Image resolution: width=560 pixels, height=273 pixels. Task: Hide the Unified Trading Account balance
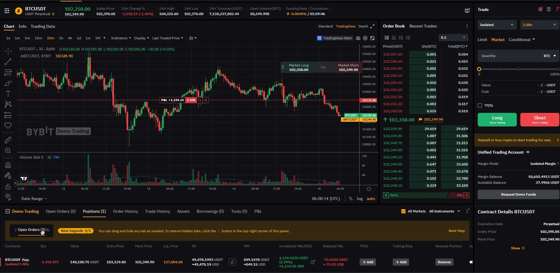click(x=528, y=152)
